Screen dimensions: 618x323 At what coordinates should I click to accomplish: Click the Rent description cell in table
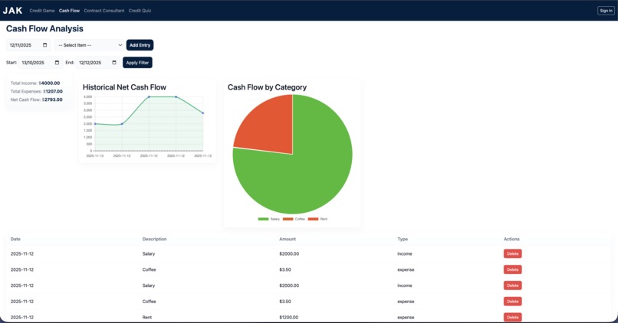pyautogui.click(x=147, y=317)
